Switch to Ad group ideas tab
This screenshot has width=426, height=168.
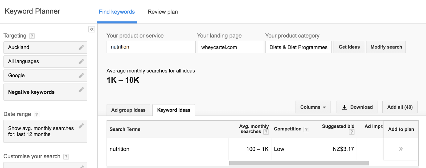[128, 110]
